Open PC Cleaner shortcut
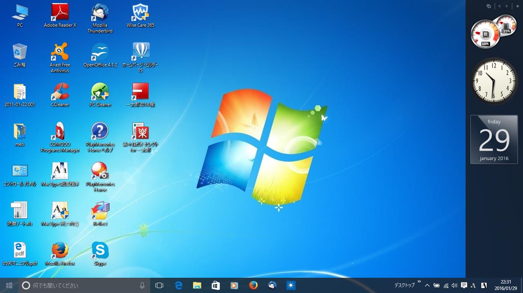The height and width of the screenshot is (293, 523). (100, 95)
